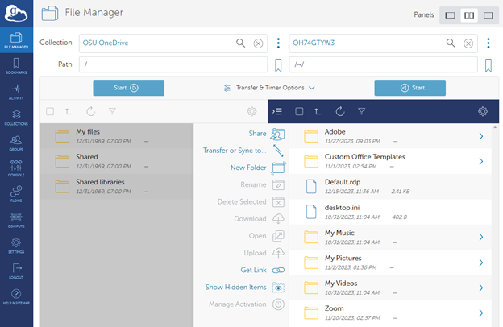Open the Adobe folder via its chevron
The height and width of the screenshot is (327, 503).
tap(481, 136)
